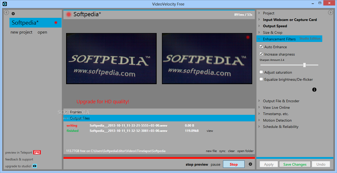Click the studio upgrade camera icon
The height and width of the screenshot is (173, 337).
pyautogui.click(x=34, y=166)
